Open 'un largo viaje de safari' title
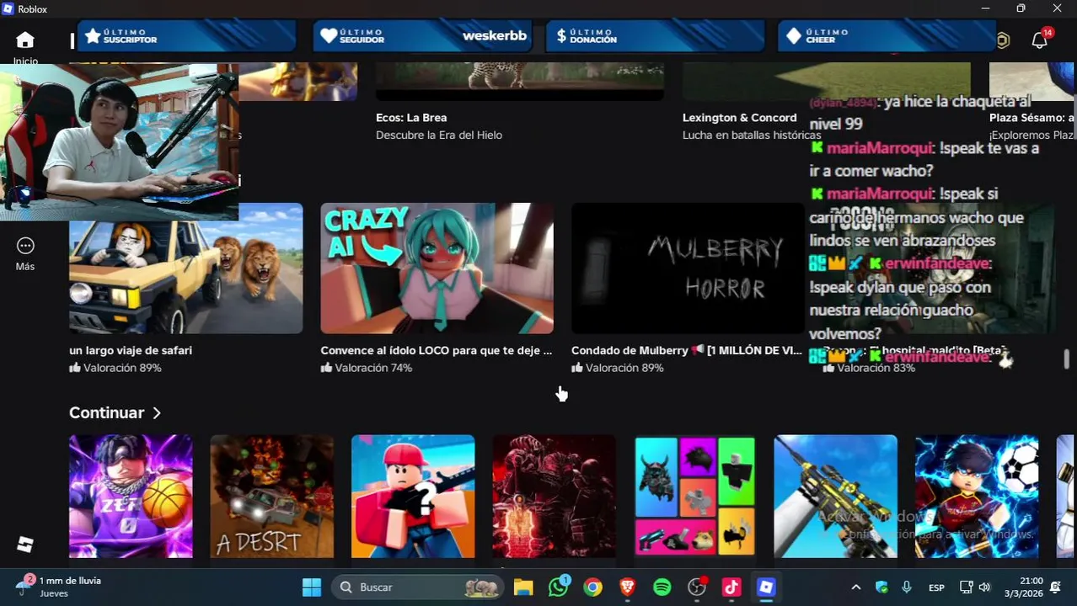The height and width of the screenshot is (606, 1077). (x=131, y=350)
